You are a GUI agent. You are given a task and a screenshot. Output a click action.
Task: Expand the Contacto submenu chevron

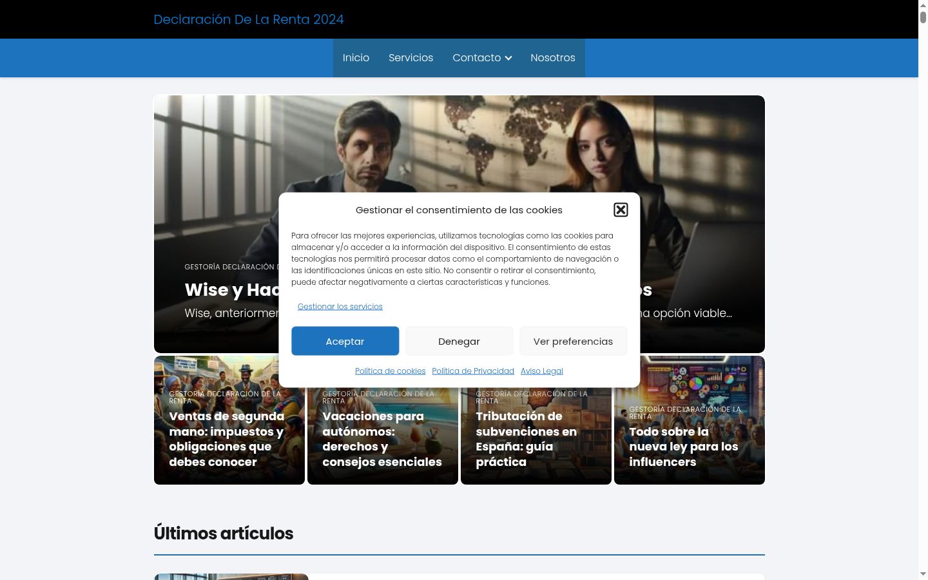508,58
